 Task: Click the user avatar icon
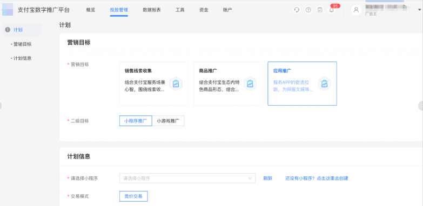pos(356,10)
